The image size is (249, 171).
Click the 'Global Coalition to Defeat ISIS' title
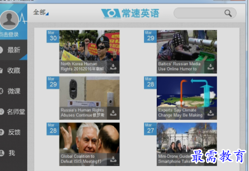(x=81, y=159)
